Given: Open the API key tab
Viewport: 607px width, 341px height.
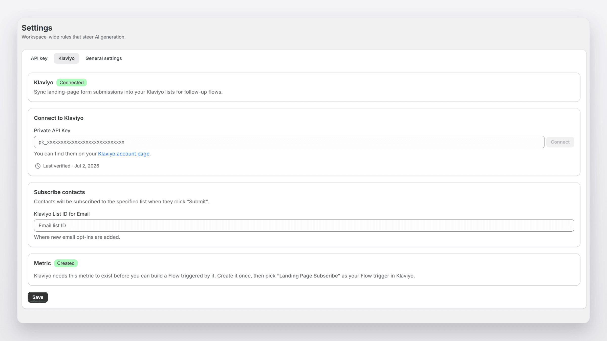Looking at the screenshot, I should pos(39,58).
